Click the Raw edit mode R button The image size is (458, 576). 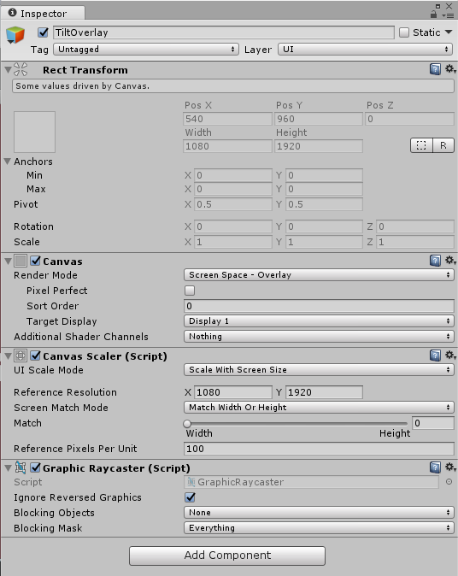coord(443,145)
